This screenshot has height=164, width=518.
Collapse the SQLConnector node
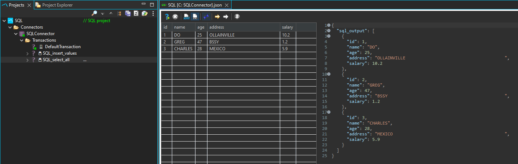[x=16, y=34]
